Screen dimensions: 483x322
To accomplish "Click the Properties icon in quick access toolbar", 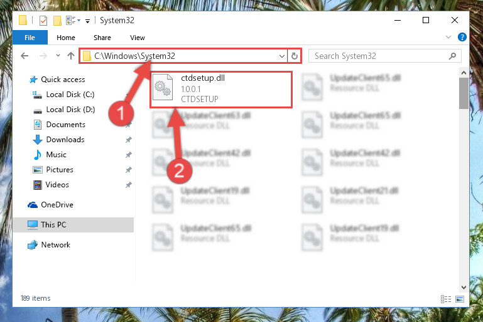I will (43, 21).
